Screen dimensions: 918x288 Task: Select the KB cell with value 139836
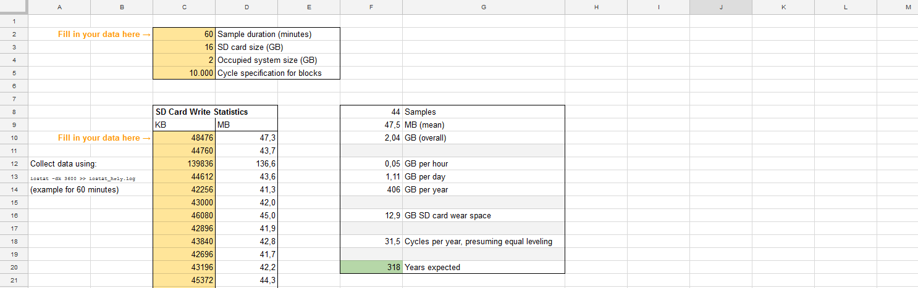(183, 163)
